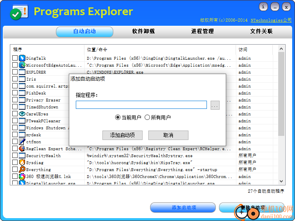The image size is (295, 221).
Task: Click the FishDesk row icon
Action: coord(22,93)
